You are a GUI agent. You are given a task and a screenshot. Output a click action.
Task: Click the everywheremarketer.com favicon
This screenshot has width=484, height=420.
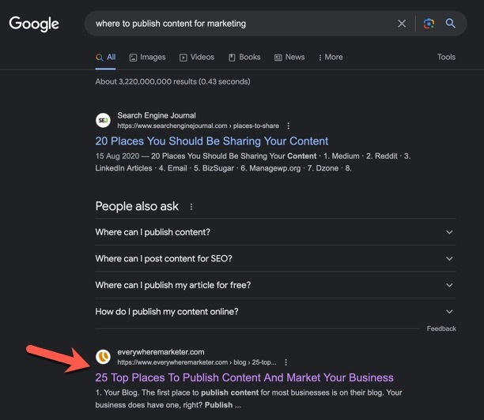pyautogui.click(x=103, y=357)
